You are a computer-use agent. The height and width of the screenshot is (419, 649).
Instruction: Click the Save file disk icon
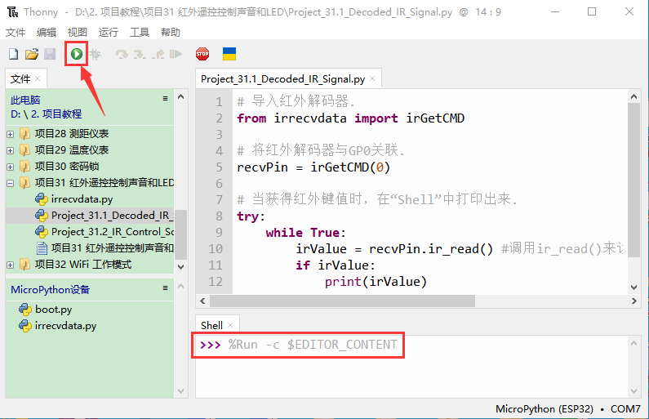[49, 54]
